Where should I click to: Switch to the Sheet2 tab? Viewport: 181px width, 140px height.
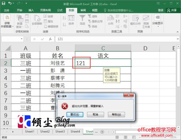click(45, 132)
